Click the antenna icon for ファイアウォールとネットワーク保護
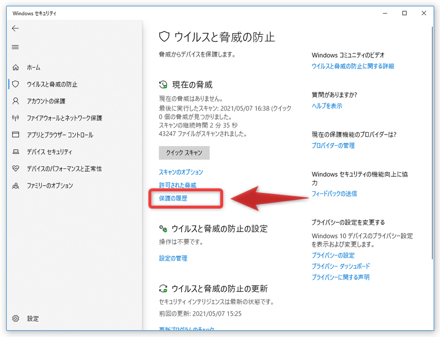This screenshot has height=337, width=440. click(16, 118)
